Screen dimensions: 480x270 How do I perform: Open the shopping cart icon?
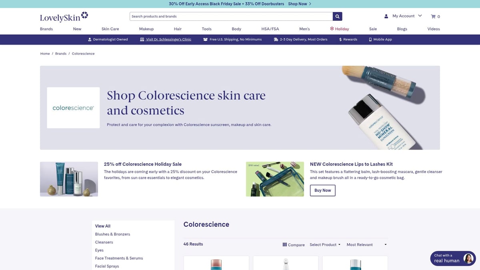coord(433,16)
